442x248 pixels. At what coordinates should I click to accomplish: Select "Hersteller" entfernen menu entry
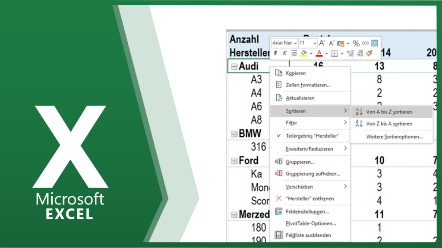310,199
